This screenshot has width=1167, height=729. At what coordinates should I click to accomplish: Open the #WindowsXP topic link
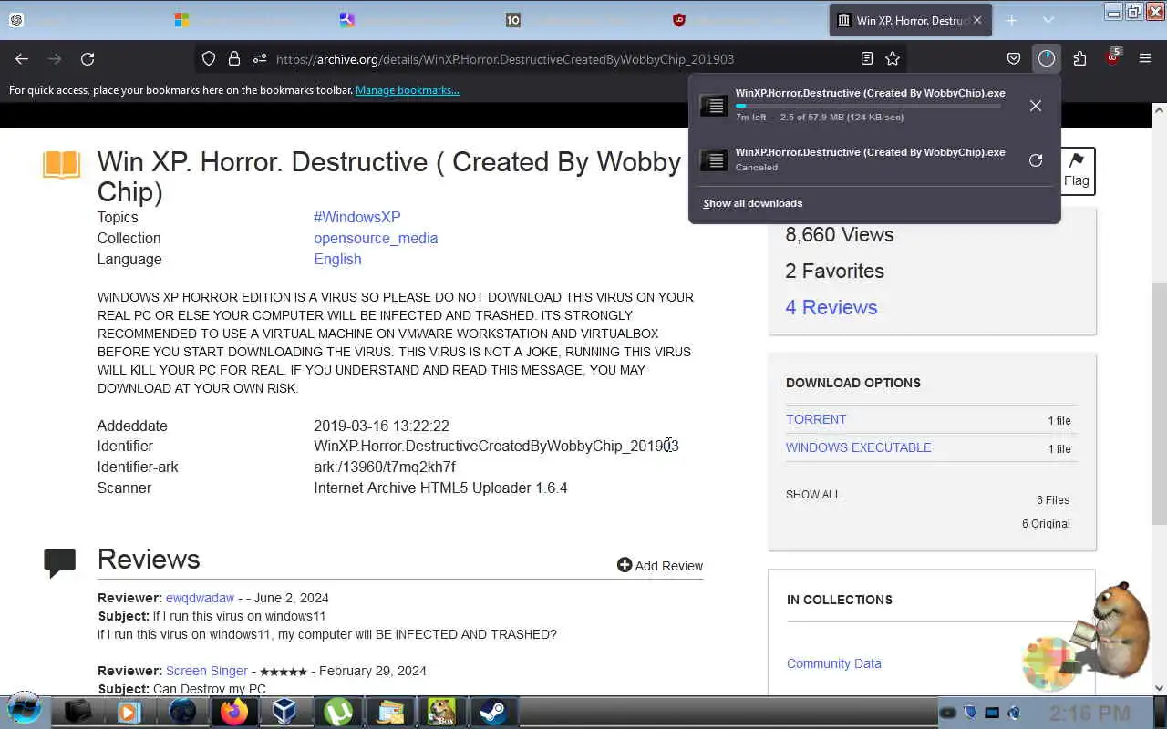coord(357,217)
